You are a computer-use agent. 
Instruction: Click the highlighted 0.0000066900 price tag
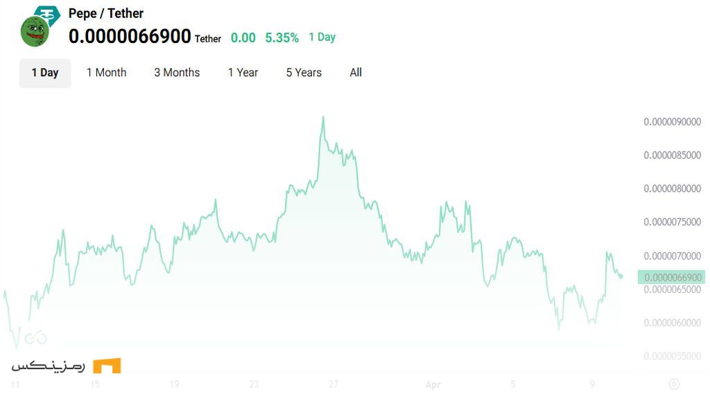(x=672, y=277)
